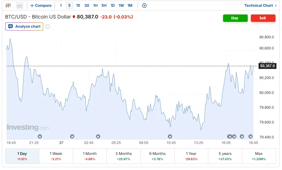The height and width of the screenshot is (170, 282).
Task: Switch to the 1 Week range tab
Action: (x=56, y=156)
